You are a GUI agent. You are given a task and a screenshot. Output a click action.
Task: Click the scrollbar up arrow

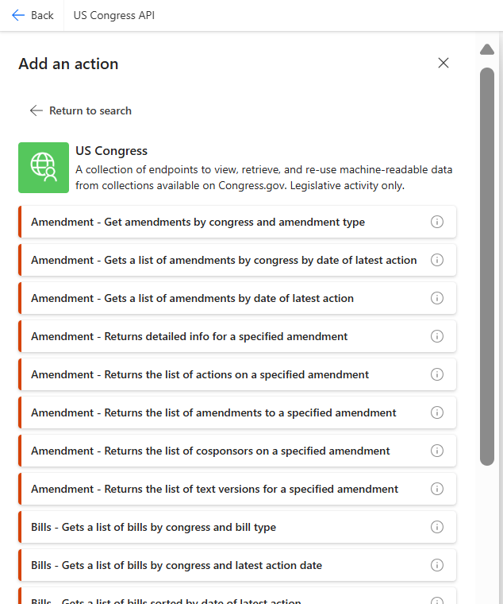click(487, 50)
